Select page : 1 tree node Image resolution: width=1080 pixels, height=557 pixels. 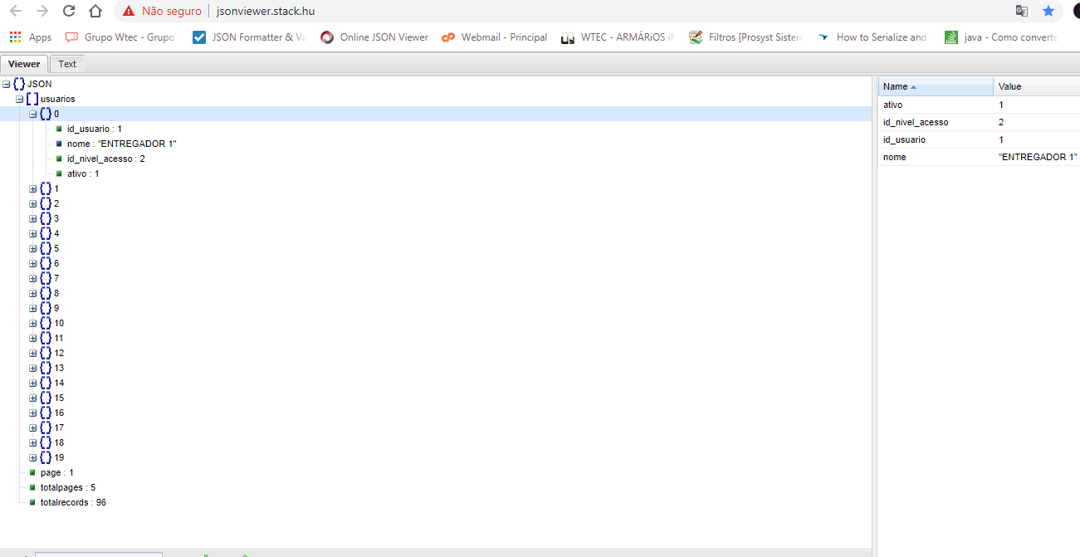(x=57, y=472)
